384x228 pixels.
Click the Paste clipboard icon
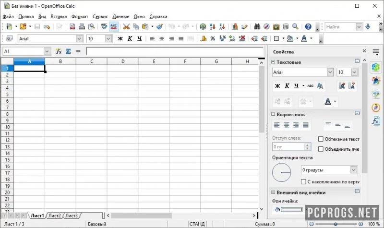pyautogui.click(x=145, y=26)
